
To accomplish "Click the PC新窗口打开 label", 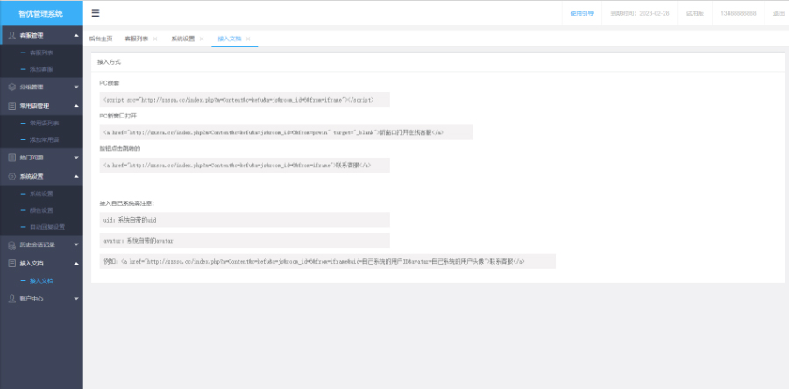I will (x=118, y=116).
